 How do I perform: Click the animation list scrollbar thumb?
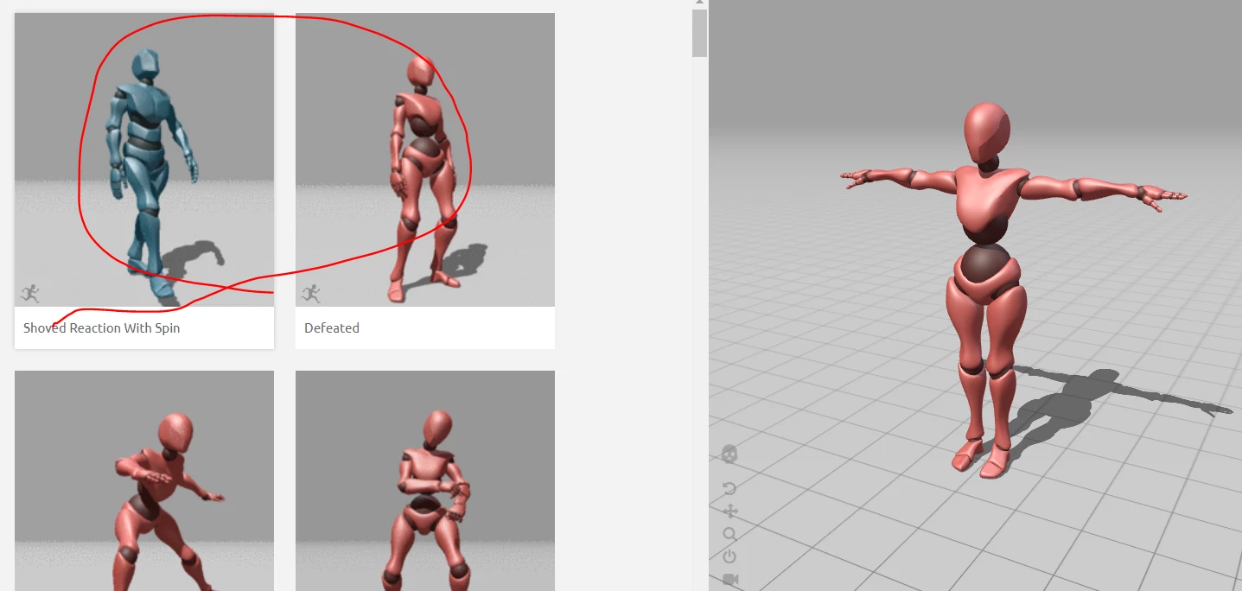[699, 32]
